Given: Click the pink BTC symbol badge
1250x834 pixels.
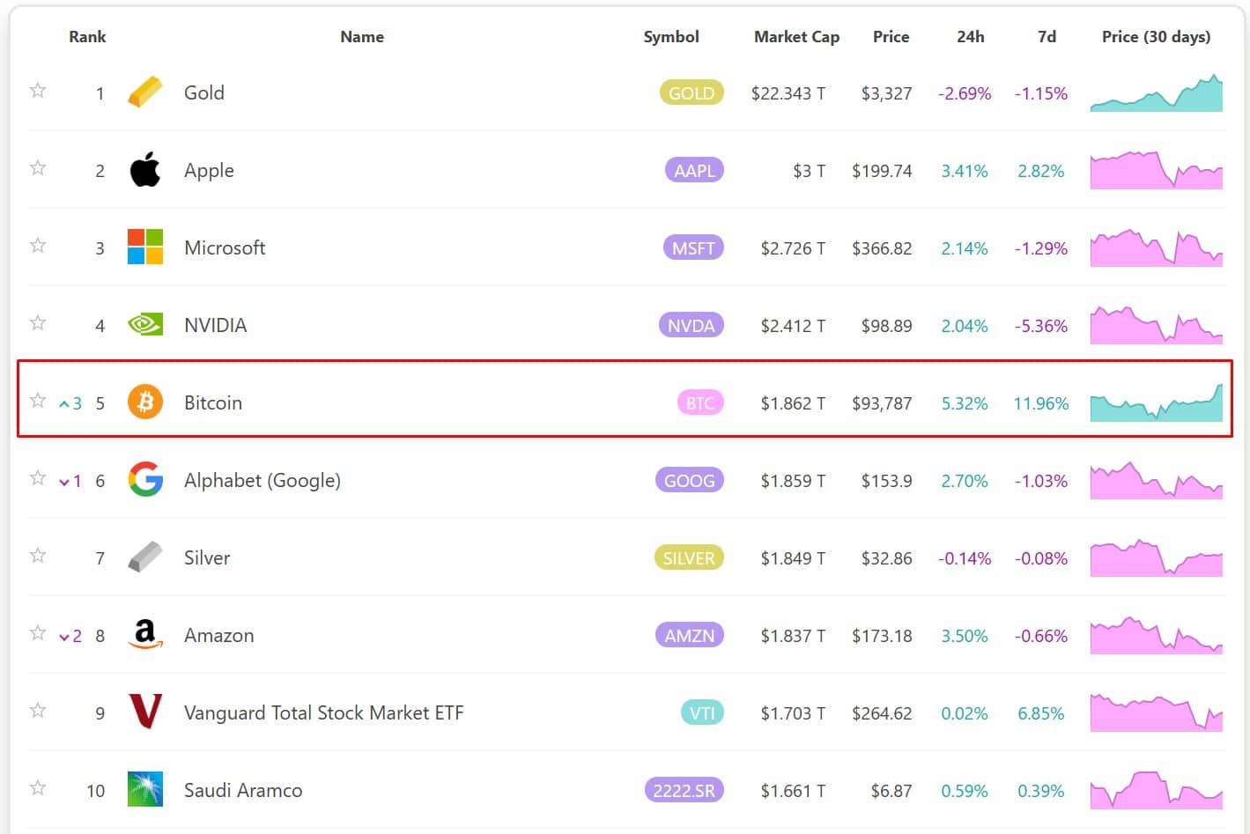Looking at the screenshot, I should click(x=700, y=402).
